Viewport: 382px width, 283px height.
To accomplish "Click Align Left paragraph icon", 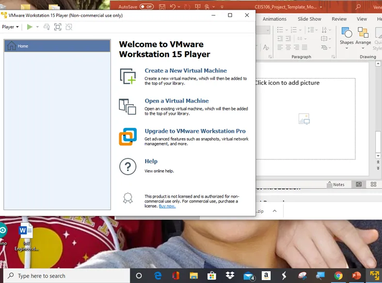I will click(280, 47).
